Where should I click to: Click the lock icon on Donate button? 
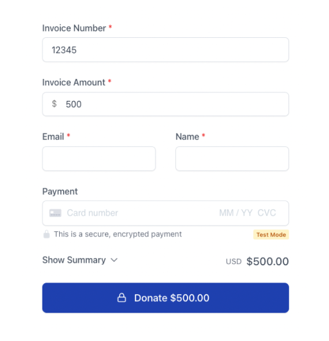(x=121, y=298)
